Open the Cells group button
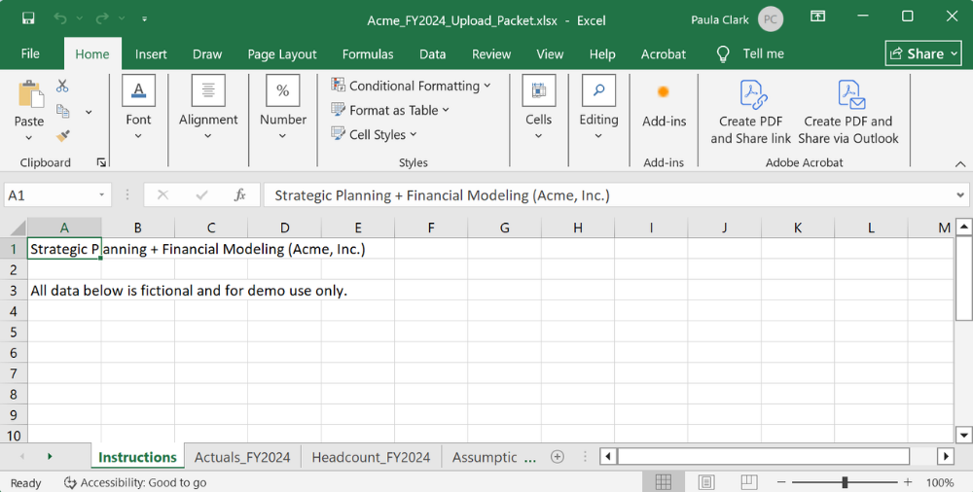 click(x=539, y=107)
